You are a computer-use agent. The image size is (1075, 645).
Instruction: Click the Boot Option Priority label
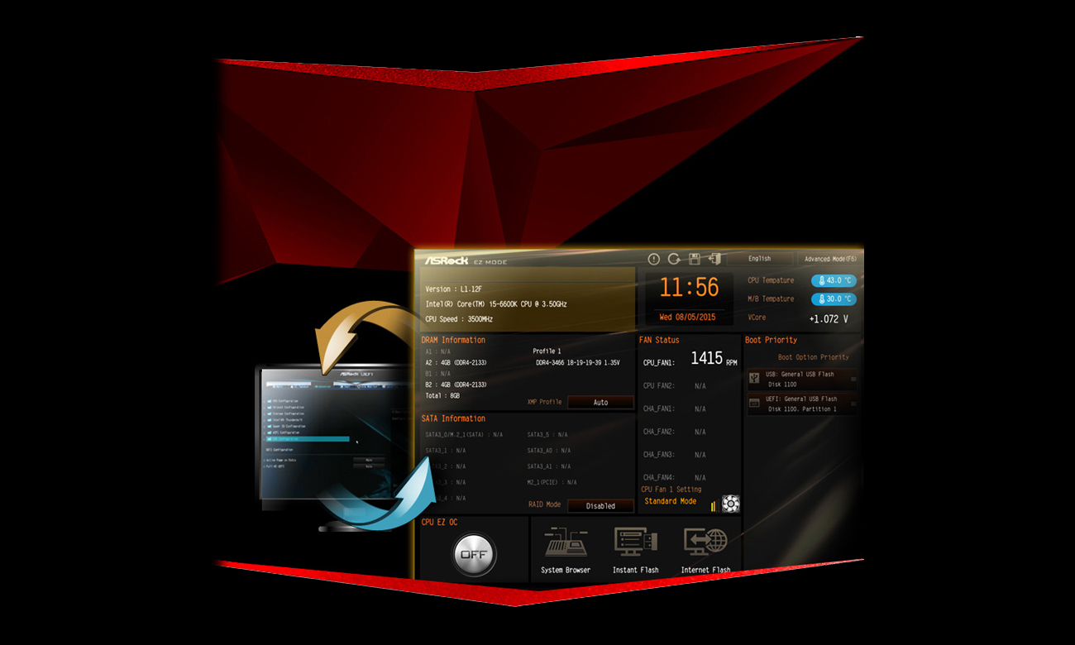pos(814,357)
